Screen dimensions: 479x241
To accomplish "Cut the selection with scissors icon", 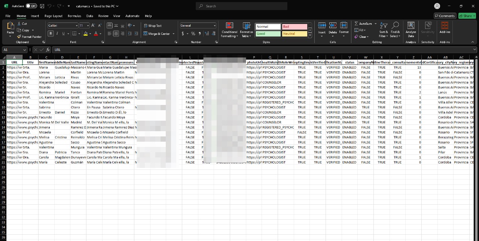I will [x=19, y=24].
